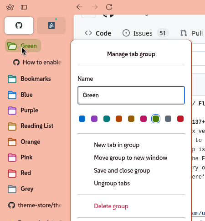Pick the selected green group color
Image resolution: width=205 pixels, height=221 pixels.
pyautogui.click(x=156, y=119)
